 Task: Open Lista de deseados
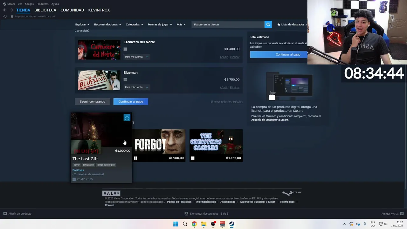click(292, 24)
